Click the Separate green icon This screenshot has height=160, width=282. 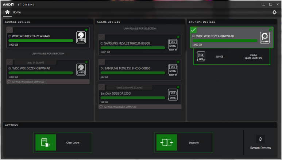[x=167, y=142]
